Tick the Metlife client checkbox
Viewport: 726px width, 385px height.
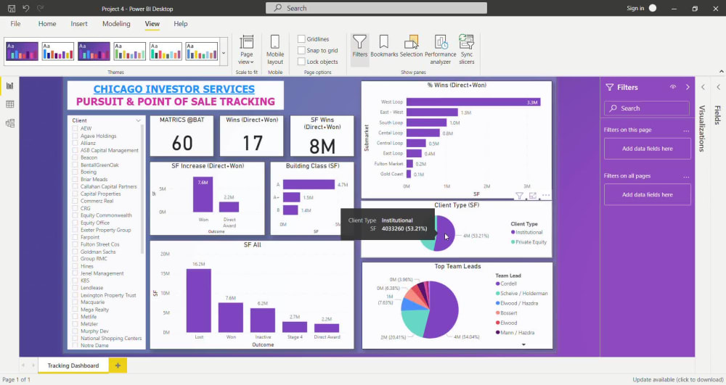[x=75, y=317]
